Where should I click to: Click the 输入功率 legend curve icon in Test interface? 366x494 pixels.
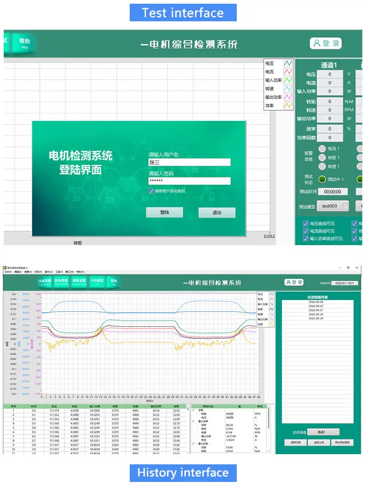(288, 80)
